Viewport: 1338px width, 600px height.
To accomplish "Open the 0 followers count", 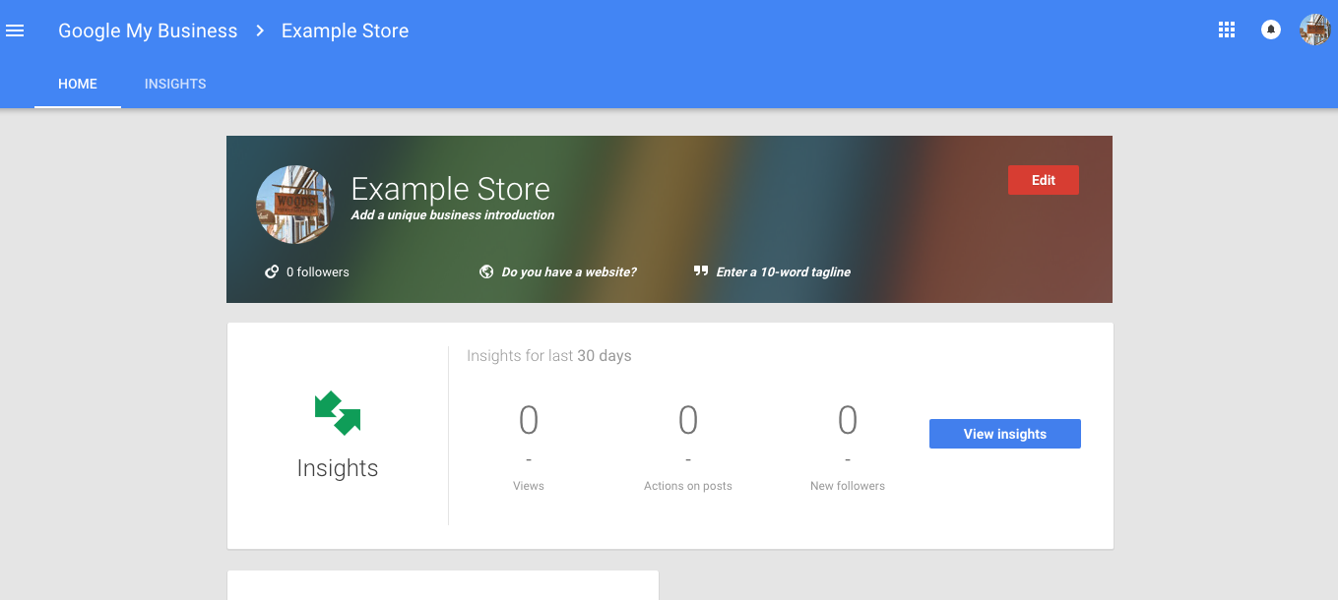I will click(x=317, y=272).
